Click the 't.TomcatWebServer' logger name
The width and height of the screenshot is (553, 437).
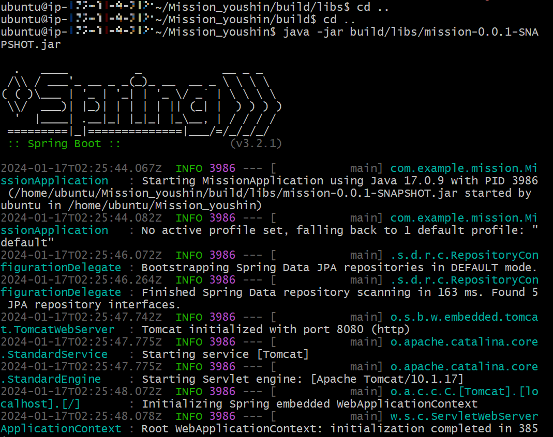[x=57, y=330]
